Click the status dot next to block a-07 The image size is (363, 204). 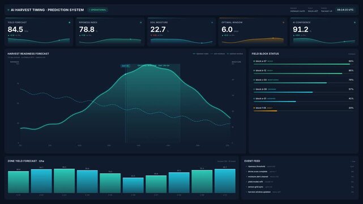click(x=254, y=61)
